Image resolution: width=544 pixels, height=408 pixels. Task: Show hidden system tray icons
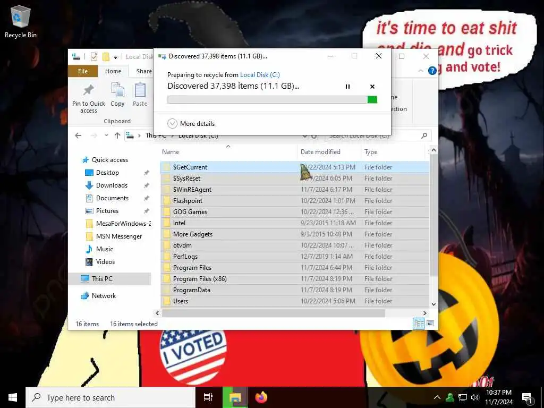pos(437,397)
